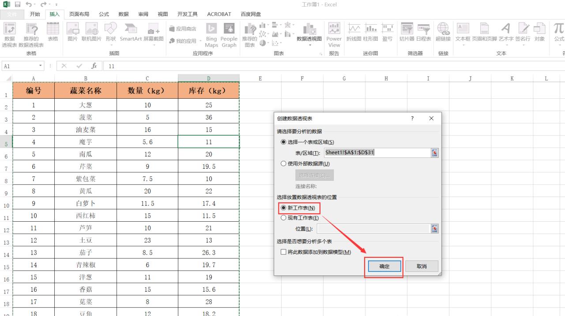Click the PivotTable (数据透视表) ribbon icon
Viewport: 565px width, 316px height.
pyautogui.click(x=9, y=34)
